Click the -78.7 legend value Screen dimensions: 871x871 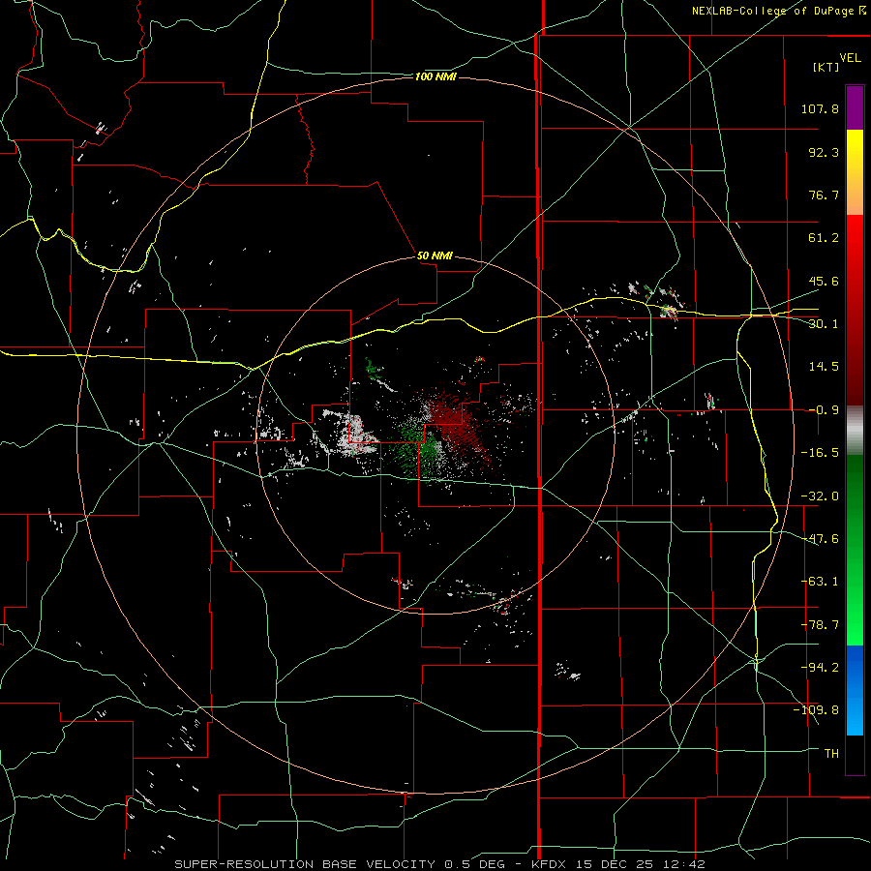pyautogui.click(x=820, y=625)
